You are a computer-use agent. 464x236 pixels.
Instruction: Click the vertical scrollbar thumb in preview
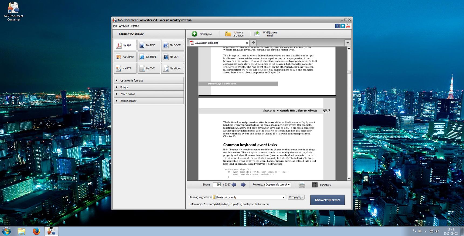[x=349, y=72]
